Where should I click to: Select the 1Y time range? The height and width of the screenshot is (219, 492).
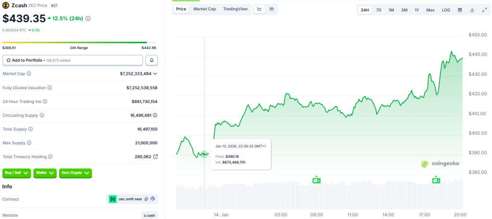[x=417, y=10]
